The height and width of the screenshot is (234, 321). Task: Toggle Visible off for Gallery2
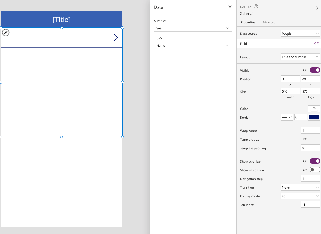coord(314,70)
